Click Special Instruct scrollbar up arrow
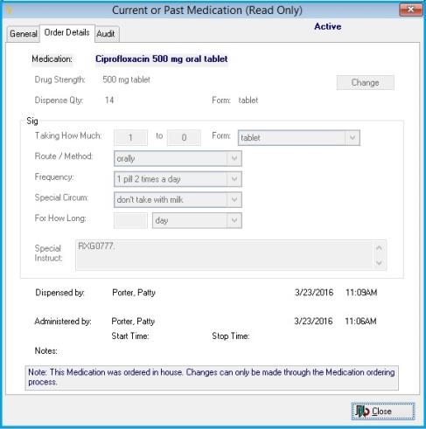Viewport: 426px width, 429px height. (379, 248)
